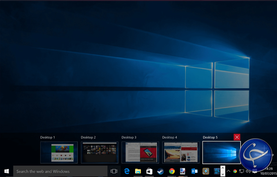
Task: Open the Start menu
Action: click(7, 171)
